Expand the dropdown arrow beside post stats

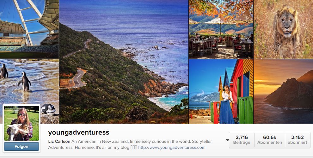(x=227, y=140)
